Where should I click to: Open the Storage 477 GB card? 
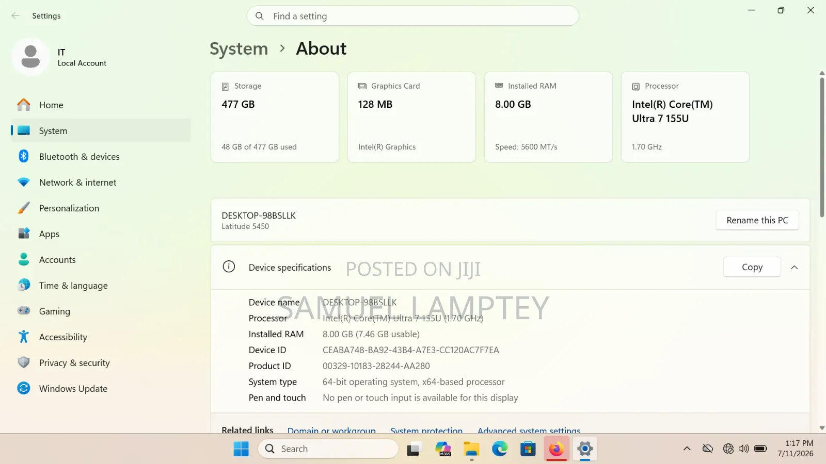coord(275,117)
